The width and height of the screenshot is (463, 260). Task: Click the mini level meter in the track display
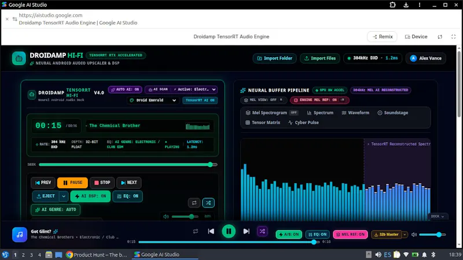click(x=197, y=127)
